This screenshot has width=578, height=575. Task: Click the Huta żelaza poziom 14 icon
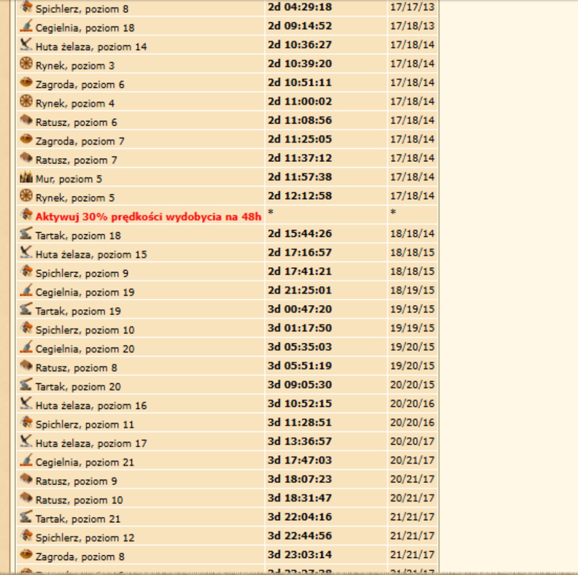coord(26,45)
